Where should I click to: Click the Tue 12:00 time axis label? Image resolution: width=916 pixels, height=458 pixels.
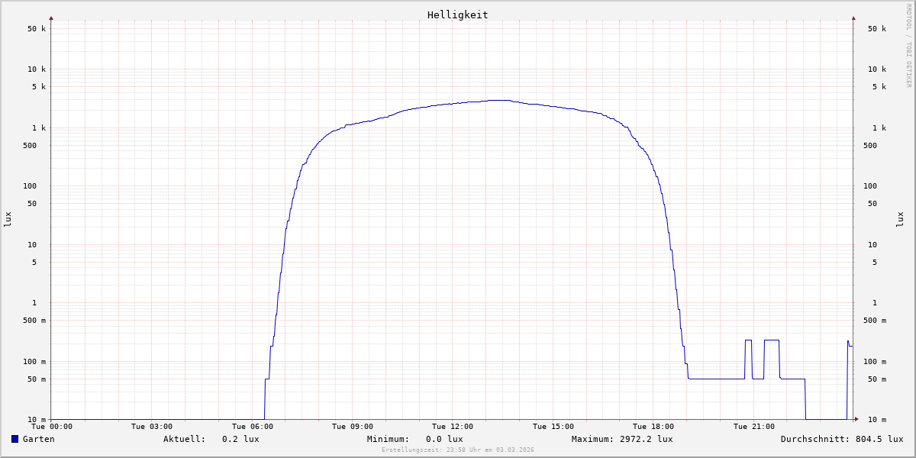tap(453, 427)
